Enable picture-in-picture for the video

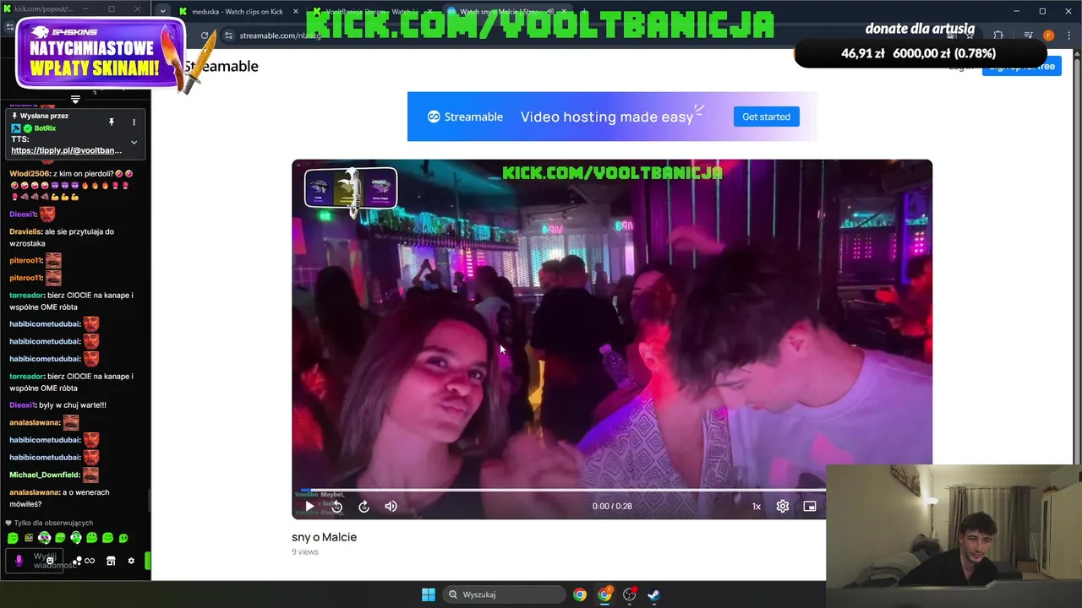tap(810, 507)
